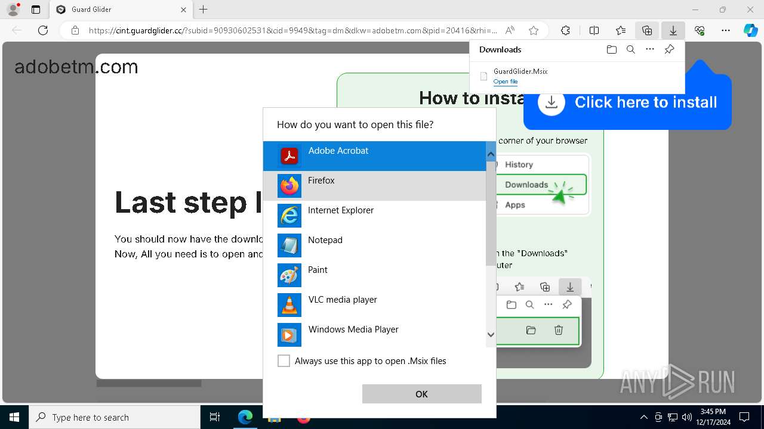Viewport: 764px width, 429px height.
Task: Select GuardGlider.Msix download entry
Action: [577, 76]
